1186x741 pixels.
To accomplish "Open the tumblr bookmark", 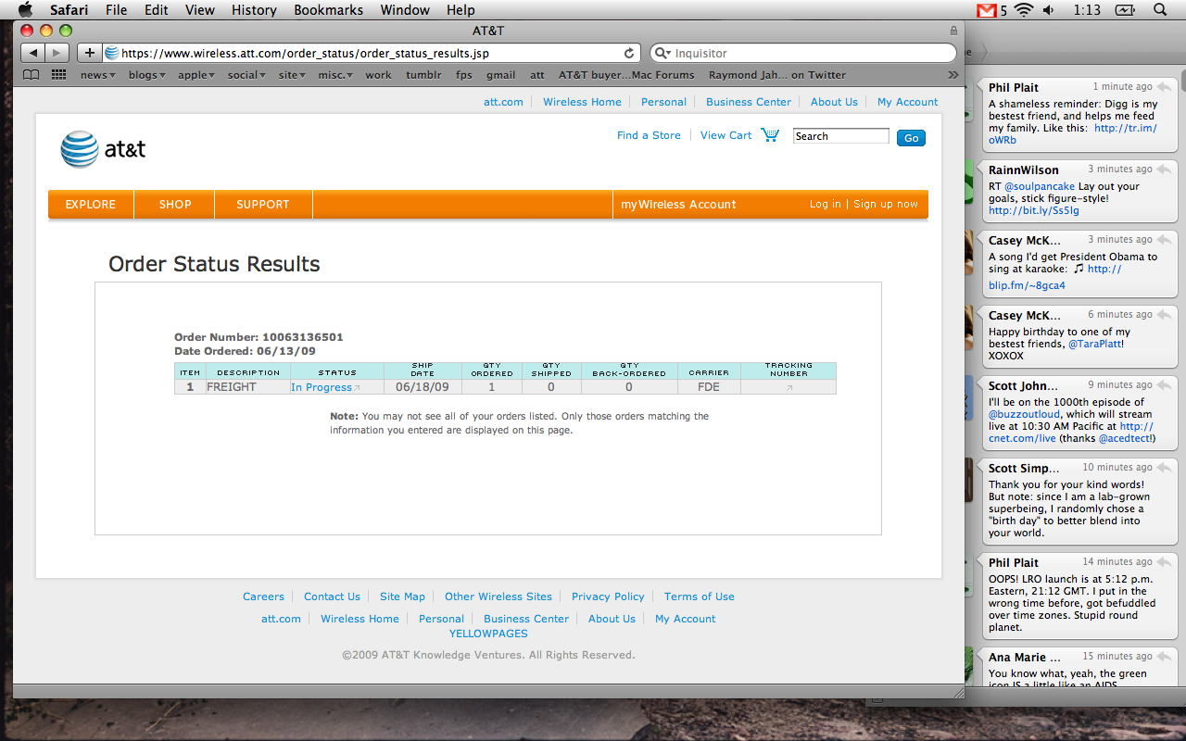I will click(423, 75).
